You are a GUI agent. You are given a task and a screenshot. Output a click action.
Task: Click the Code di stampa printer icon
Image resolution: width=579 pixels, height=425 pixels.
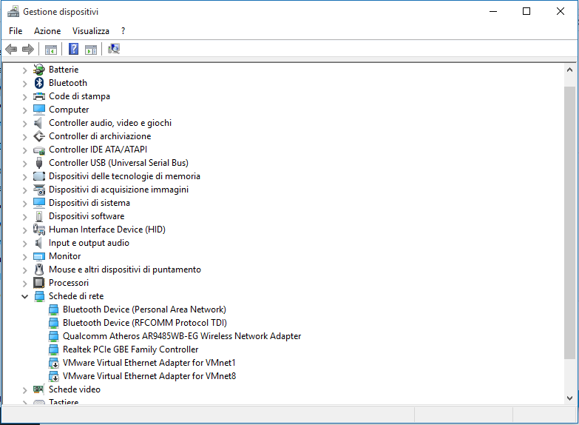point(39,96)
